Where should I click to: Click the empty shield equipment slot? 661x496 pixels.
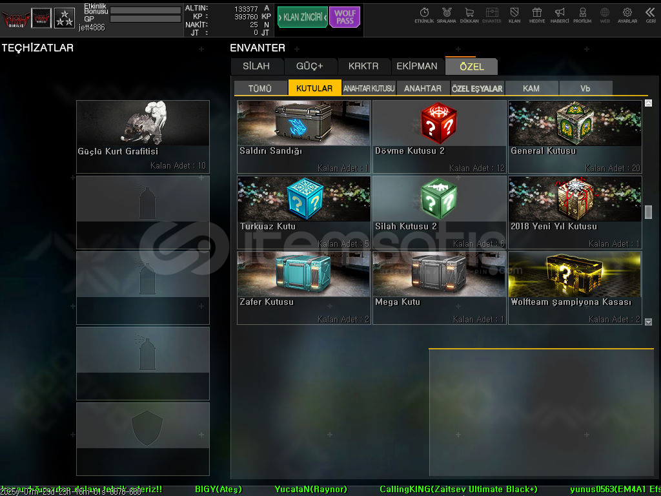[x=143, y=439]
